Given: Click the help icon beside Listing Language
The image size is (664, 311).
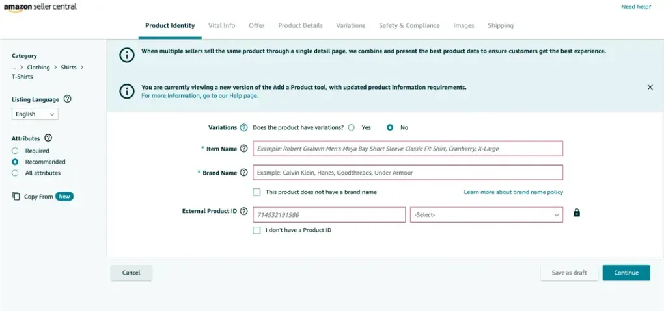Looking at the screenshot, I should [x=68, y=99].
